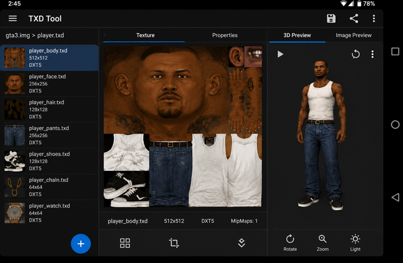Tap the player_face.txd thumbnail image
Screen dimensions: 403x263
coord(15,83)
